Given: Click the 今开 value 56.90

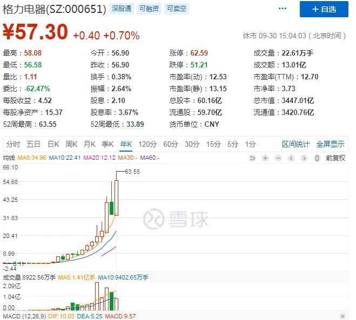Looking at the screenshot, I should [x=120, y=53].
